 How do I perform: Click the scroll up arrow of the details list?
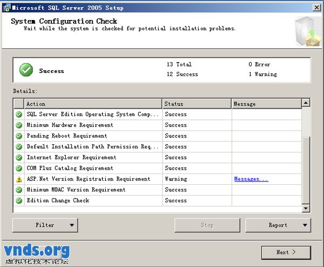(306, 103)
